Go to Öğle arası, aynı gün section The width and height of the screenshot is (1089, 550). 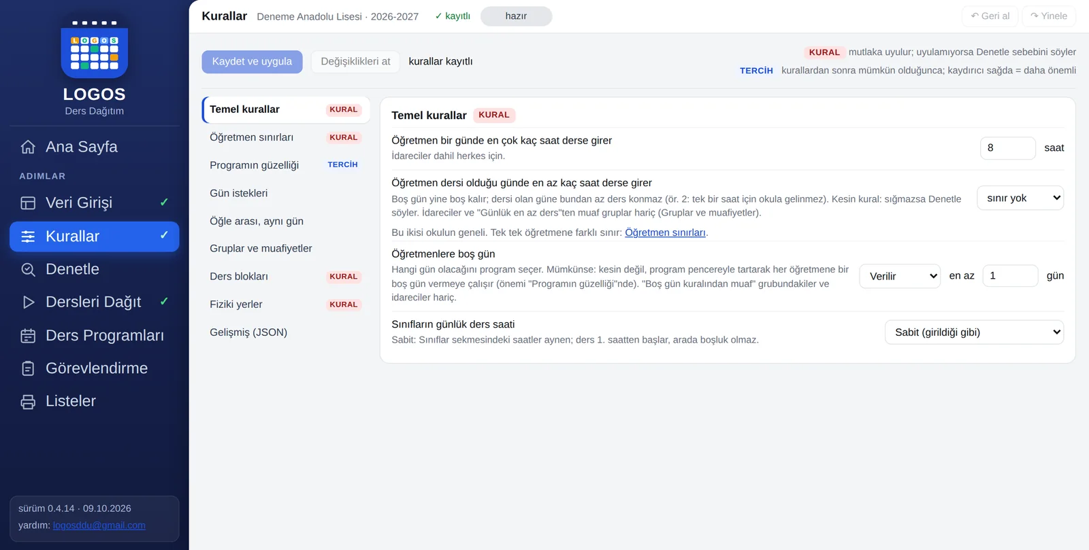coord(286,221)
